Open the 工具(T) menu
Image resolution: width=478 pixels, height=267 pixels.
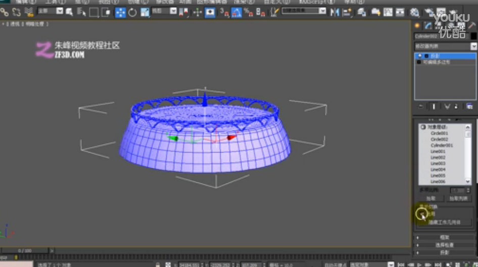point(56,2)
